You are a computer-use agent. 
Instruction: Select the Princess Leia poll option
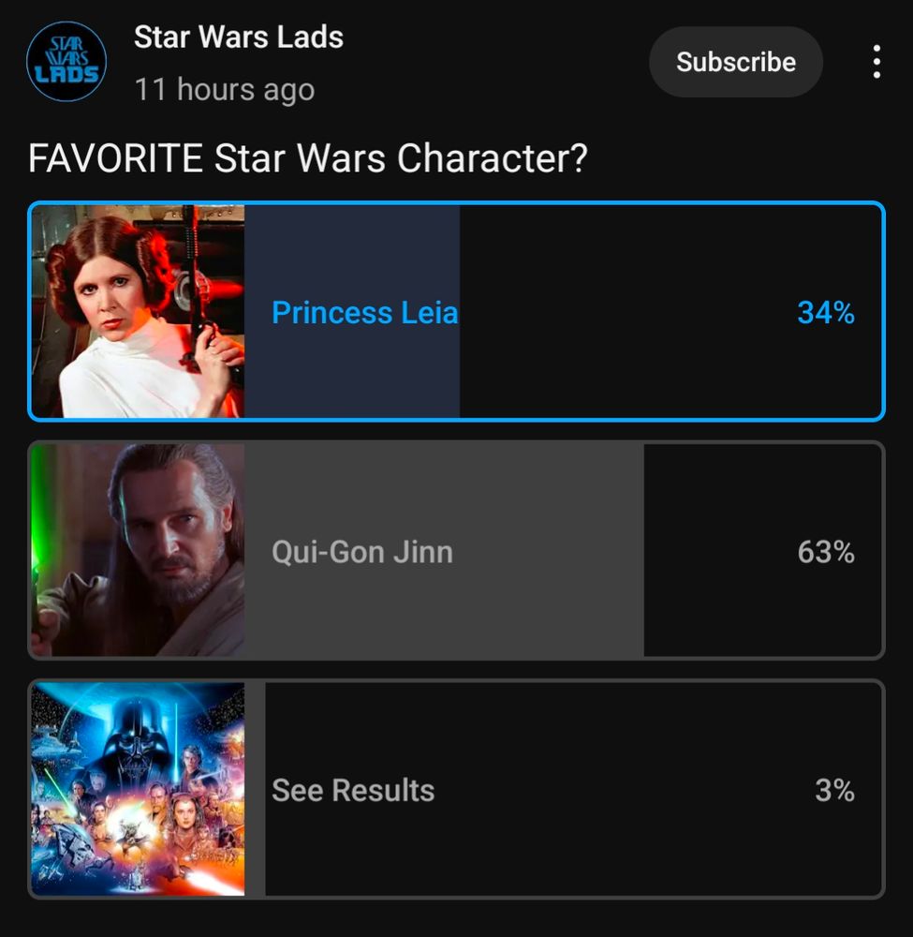click(x=456, y=311)
